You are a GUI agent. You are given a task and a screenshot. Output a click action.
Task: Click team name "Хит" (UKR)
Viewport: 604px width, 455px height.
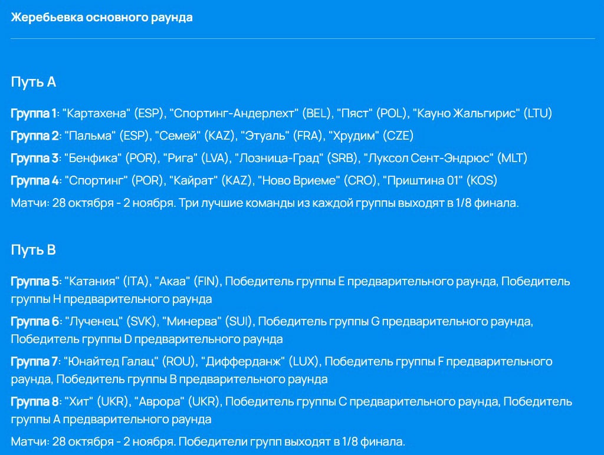78,401
